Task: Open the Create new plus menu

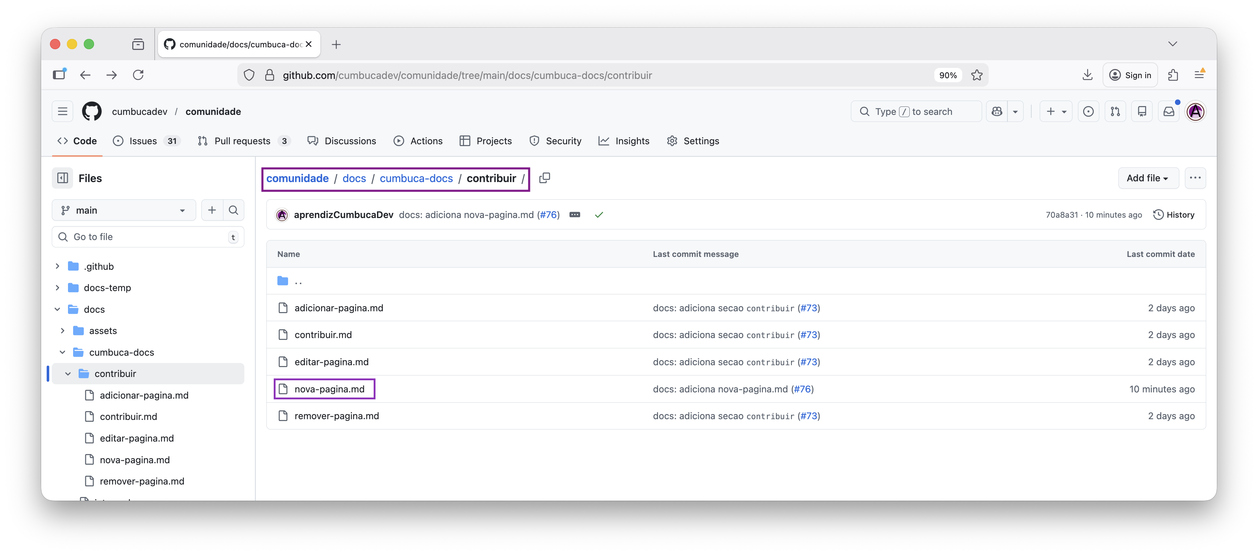Action: tap(1056, 112)
